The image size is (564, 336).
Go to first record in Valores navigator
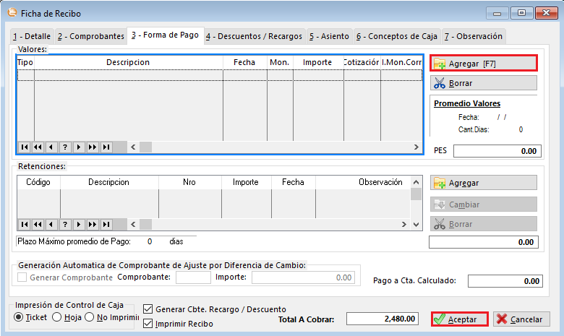24,147
